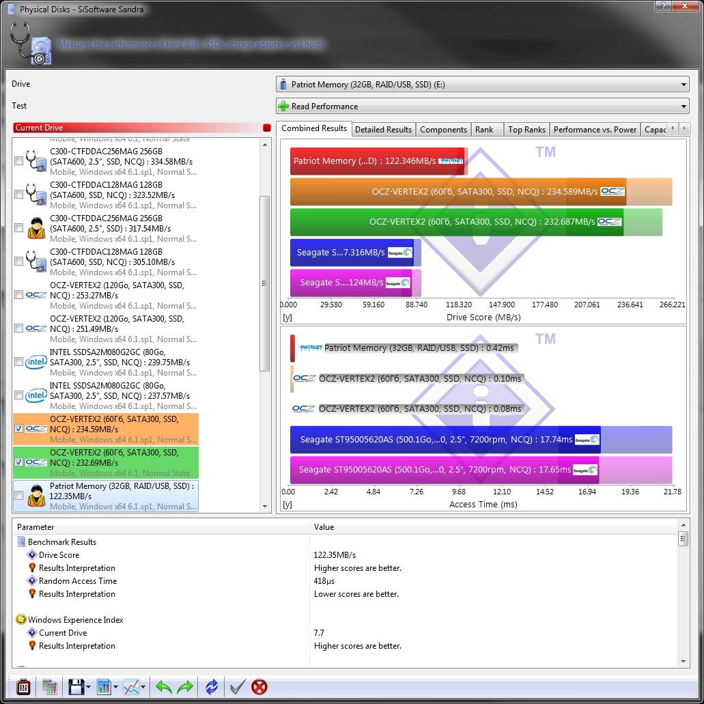Open the Performance vs. Power tab
This screenshot has width=704, height=704.
tap(595, 129)
